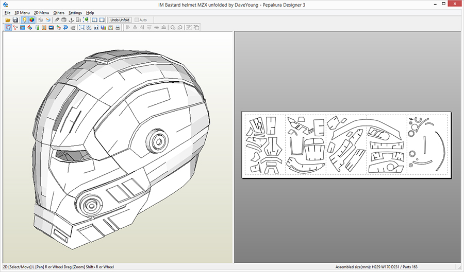The width and height of the screenshot is (464, 272).
Task: Click the align vertical middle icon
Action: [x=157, y=27]
